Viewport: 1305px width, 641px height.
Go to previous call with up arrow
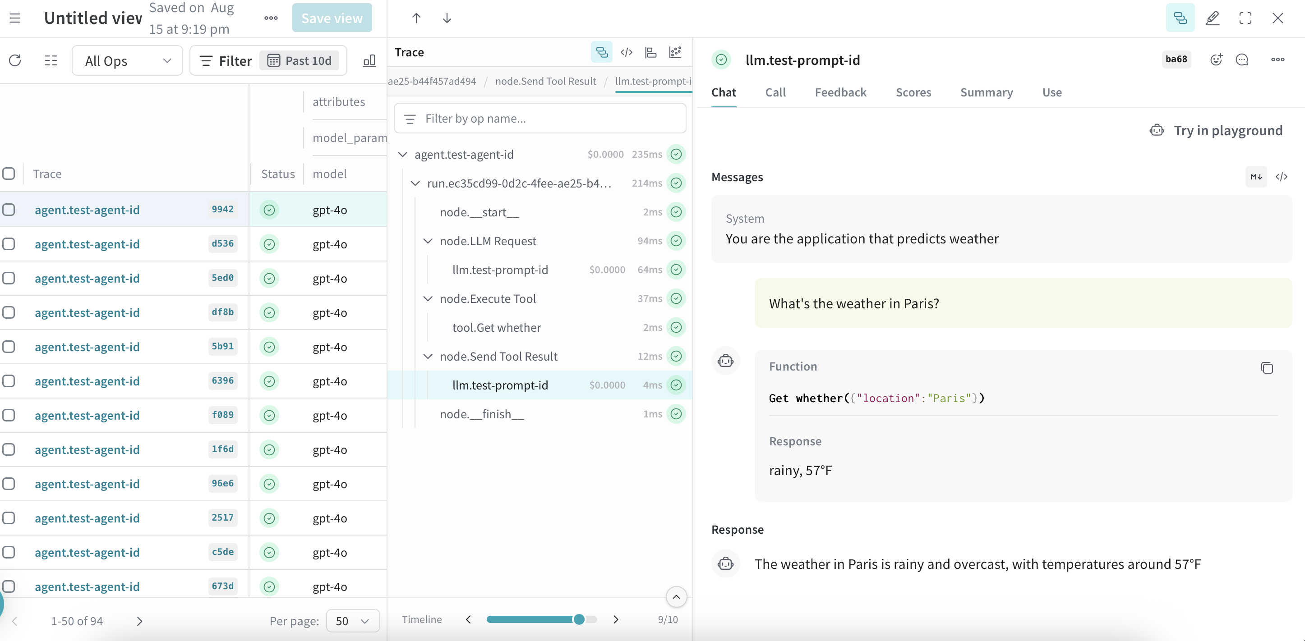point(416,18)
